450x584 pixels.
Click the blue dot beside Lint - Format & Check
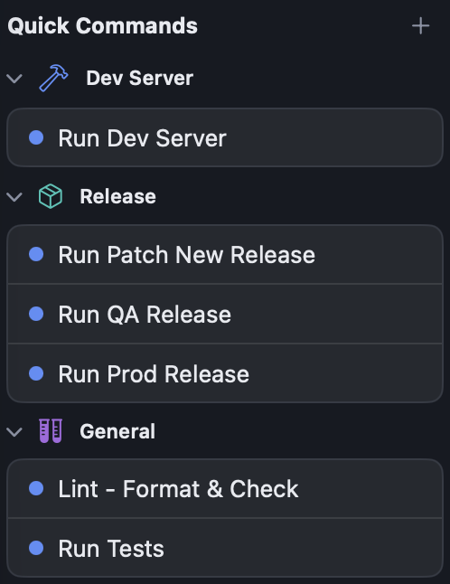click(x=36, y=488)
